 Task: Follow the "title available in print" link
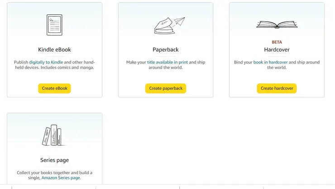(x=167, y=62)
